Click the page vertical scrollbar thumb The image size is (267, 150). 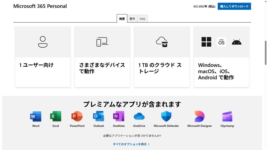coord(265,53)
